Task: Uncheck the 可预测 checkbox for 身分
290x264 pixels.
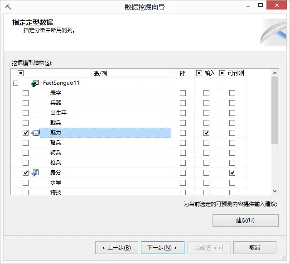Action: [x=232, y=173]
